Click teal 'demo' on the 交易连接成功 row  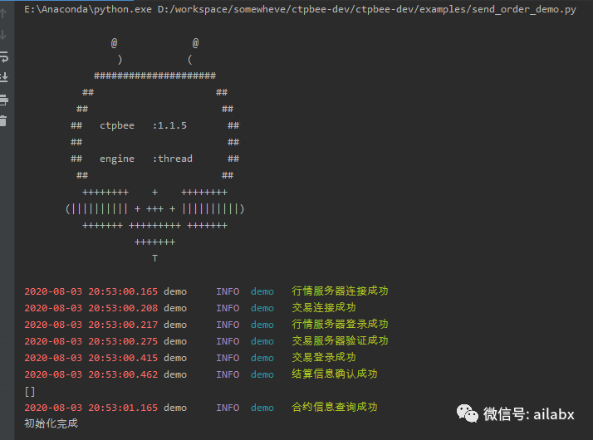pos(262,308)
